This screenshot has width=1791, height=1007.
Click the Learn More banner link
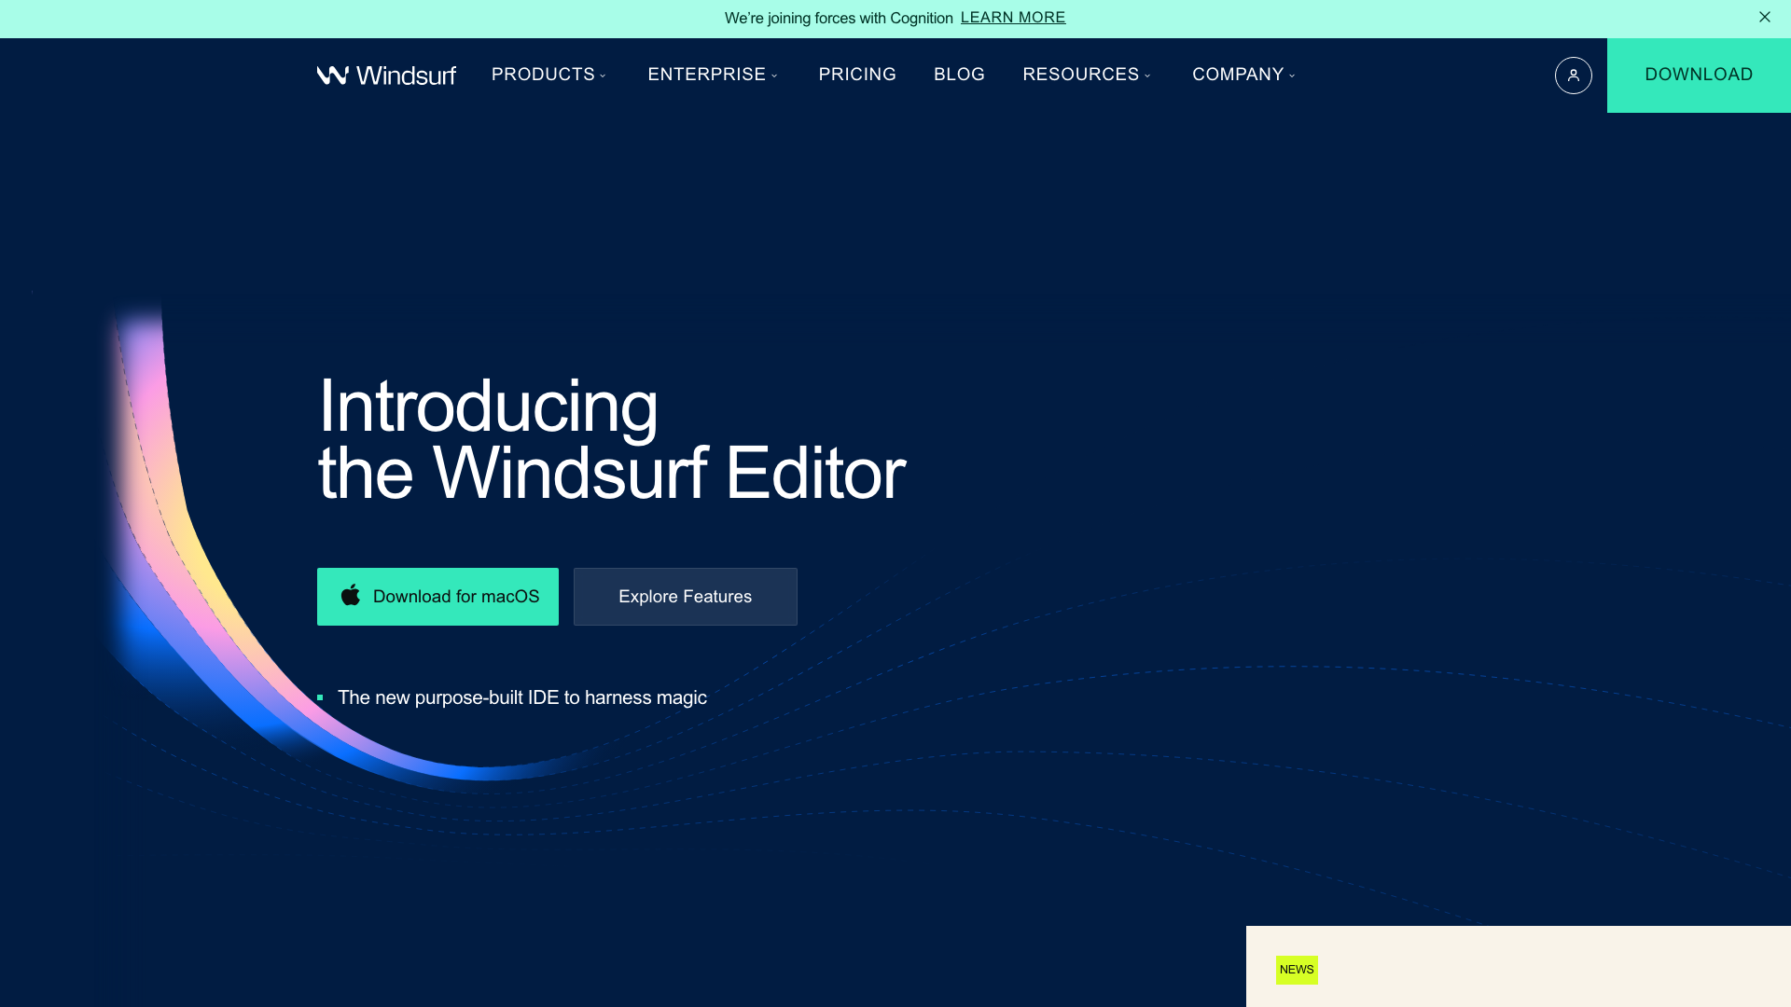tap(1013, 18)
